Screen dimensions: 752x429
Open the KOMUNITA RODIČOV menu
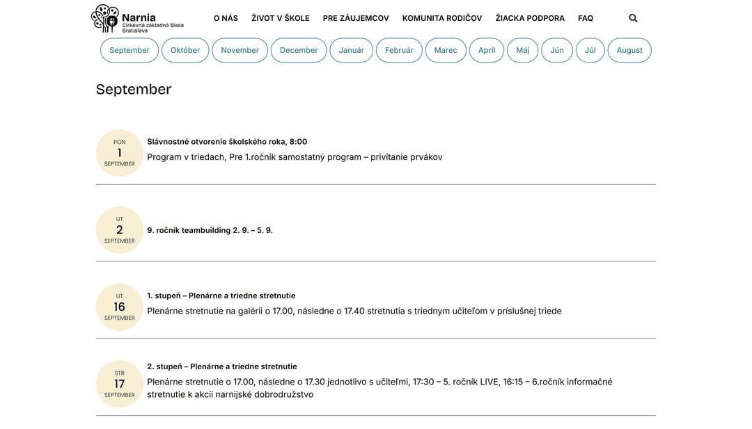[x=442, y=18]
